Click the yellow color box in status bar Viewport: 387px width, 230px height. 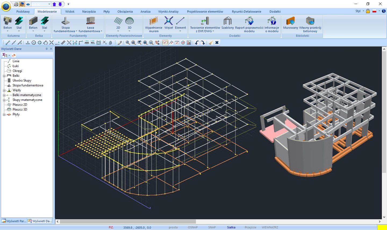coord(382,227)
